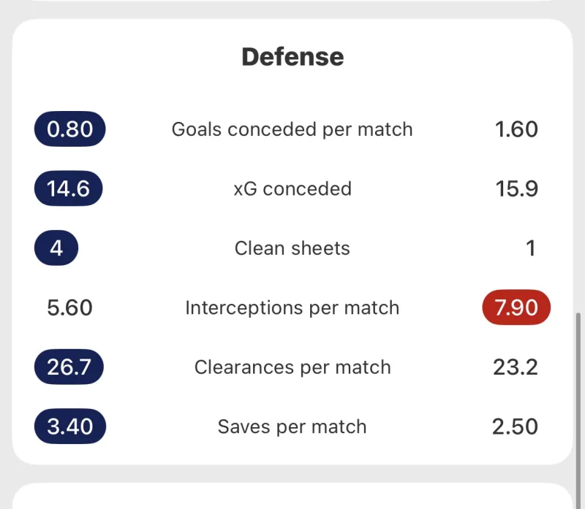This screenshot has width=585, height=509.
Task: Select the Goals conceded per match label
Action: [x=292, y=129]
